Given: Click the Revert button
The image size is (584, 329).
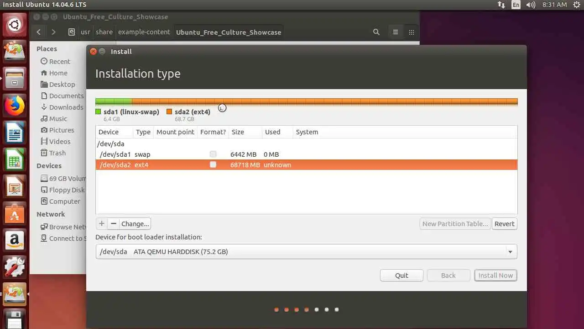Looking at the screenshot, I should tap(504, 223).
